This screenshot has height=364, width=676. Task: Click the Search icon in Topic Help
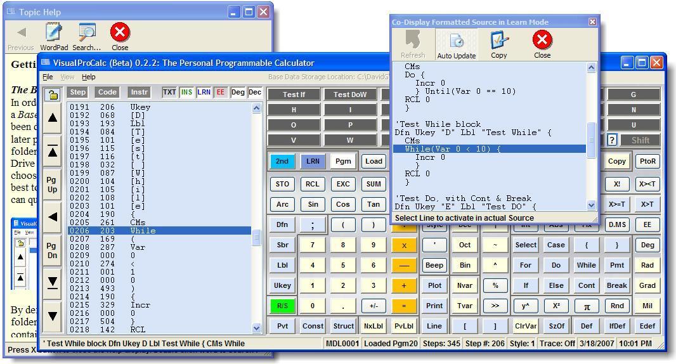(86, 36)
